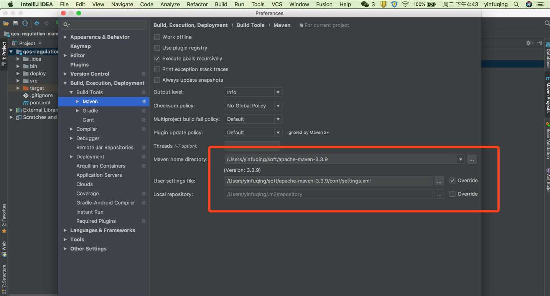Click the WeChat icon in macOS menu bar

click(x=365, y=4)
